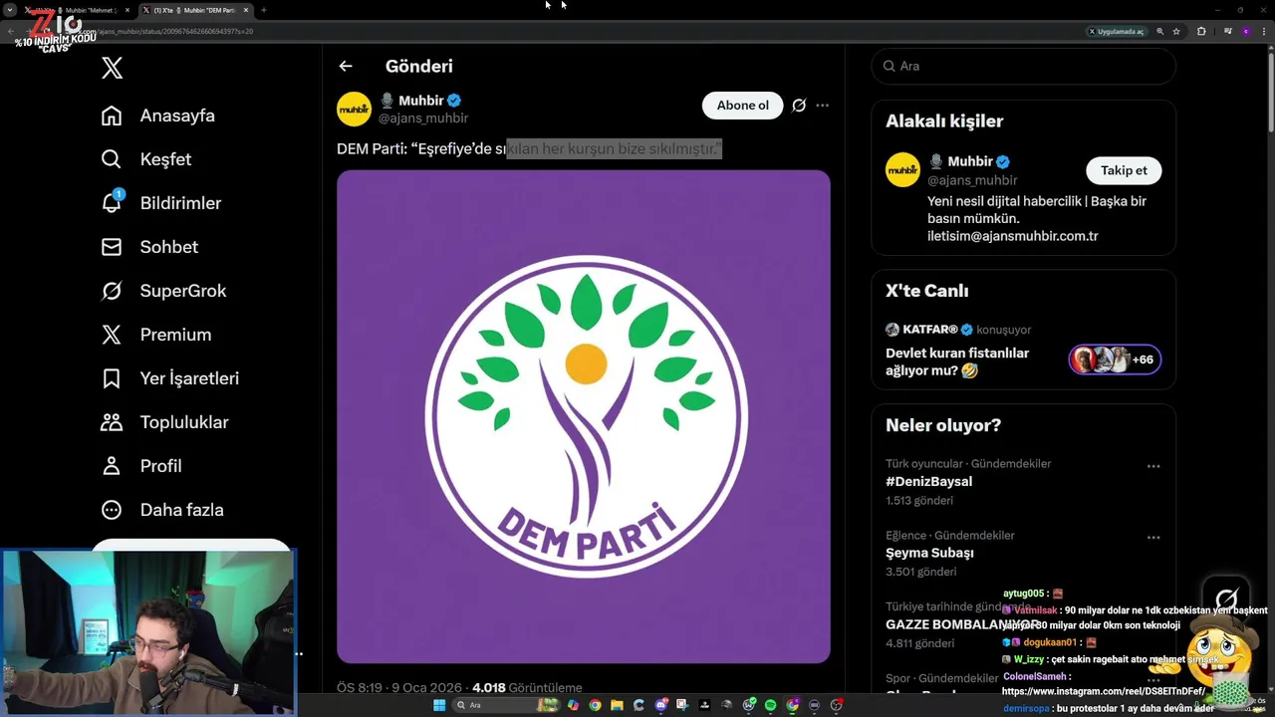
Task: Click the zoom magnifier icon in the address bar
Action: (x=1160, y=31)
